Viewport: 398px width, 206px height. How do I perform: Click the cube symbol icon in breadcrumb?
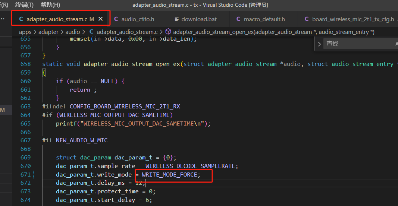point(168,32)
